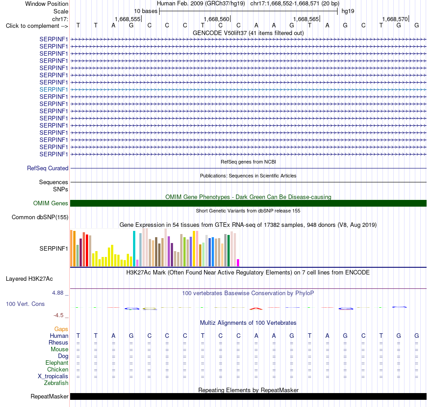427x407 pixels.
Task: Click the 'Layered H3K27Ac' track label
Action: pos(29,279)
